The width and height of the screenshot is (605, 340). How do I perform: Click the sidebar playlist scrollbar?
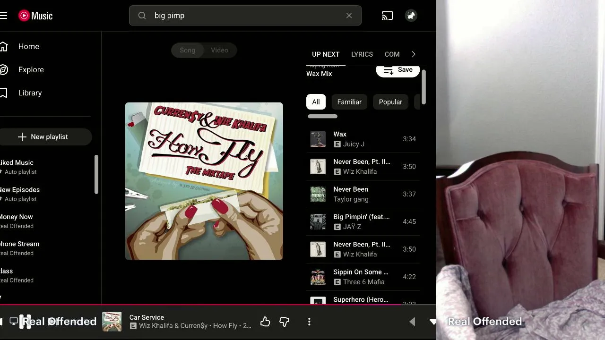click(96, 175)
